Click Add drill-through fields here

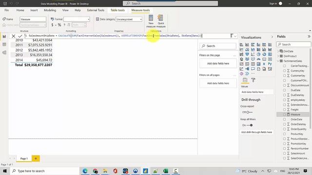256,132
